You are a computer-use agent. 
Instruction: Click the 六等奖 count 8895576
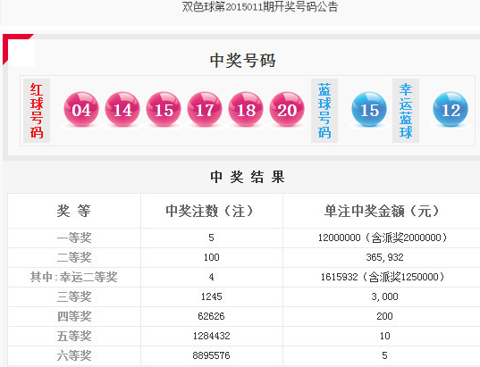[211, 355]
